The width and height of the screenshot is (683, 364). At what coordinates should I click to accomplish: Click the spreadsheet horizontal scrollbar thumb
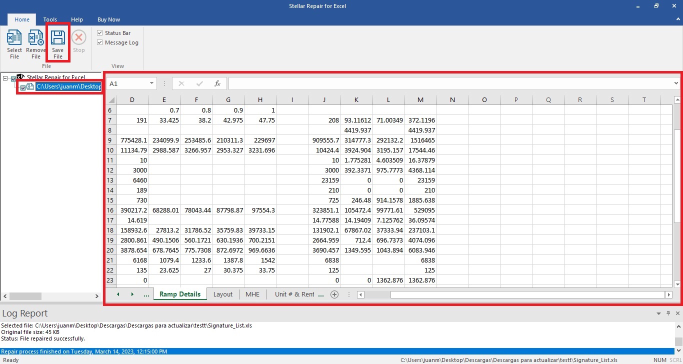coord(527,295)
